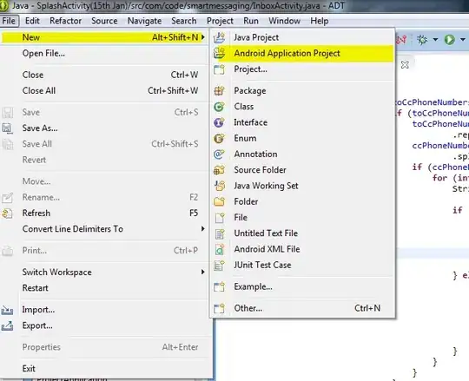
Task: Open the Help menu
Action: (319, 21)
